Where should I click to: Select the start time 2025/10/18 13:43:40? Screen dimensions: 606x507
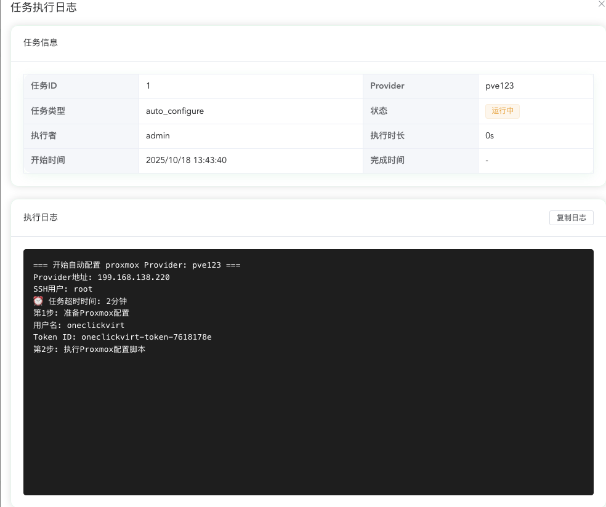186,160
